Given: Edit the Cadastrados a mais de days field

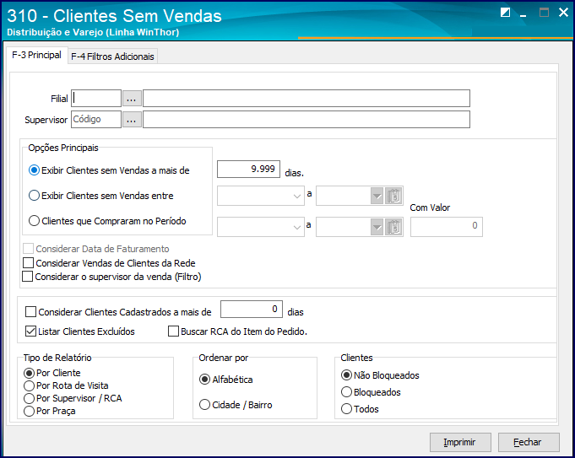Looking at the screenshot, I should point(252,309).
